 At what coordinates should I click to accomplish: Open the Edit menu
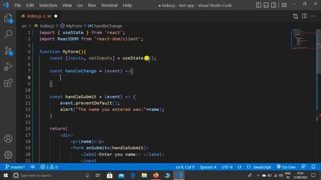click(x=30, y=5)
